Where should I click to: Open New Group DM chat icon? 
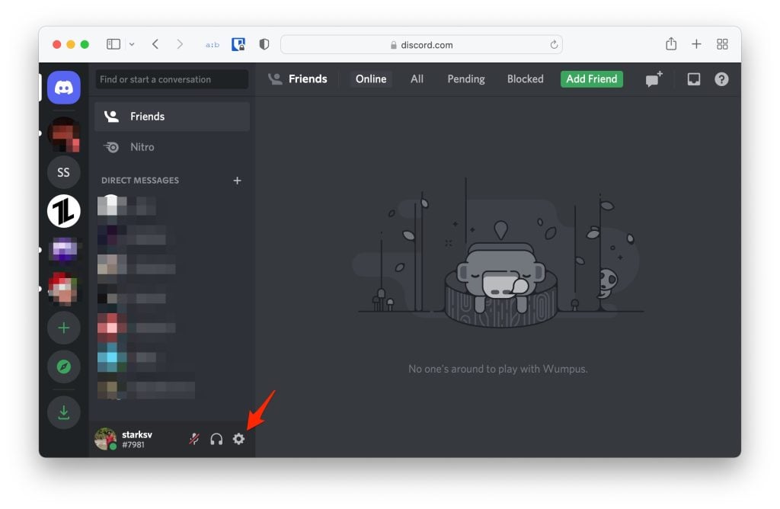click(654, 79)
